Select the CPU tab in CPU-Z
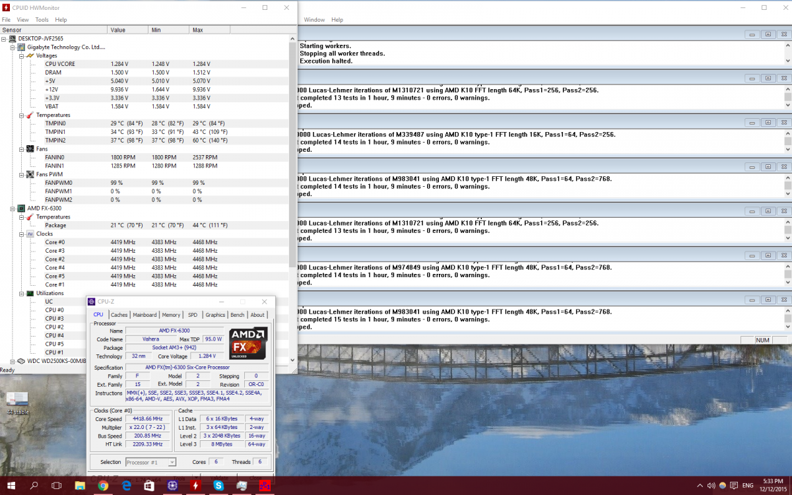 point(98,315)
